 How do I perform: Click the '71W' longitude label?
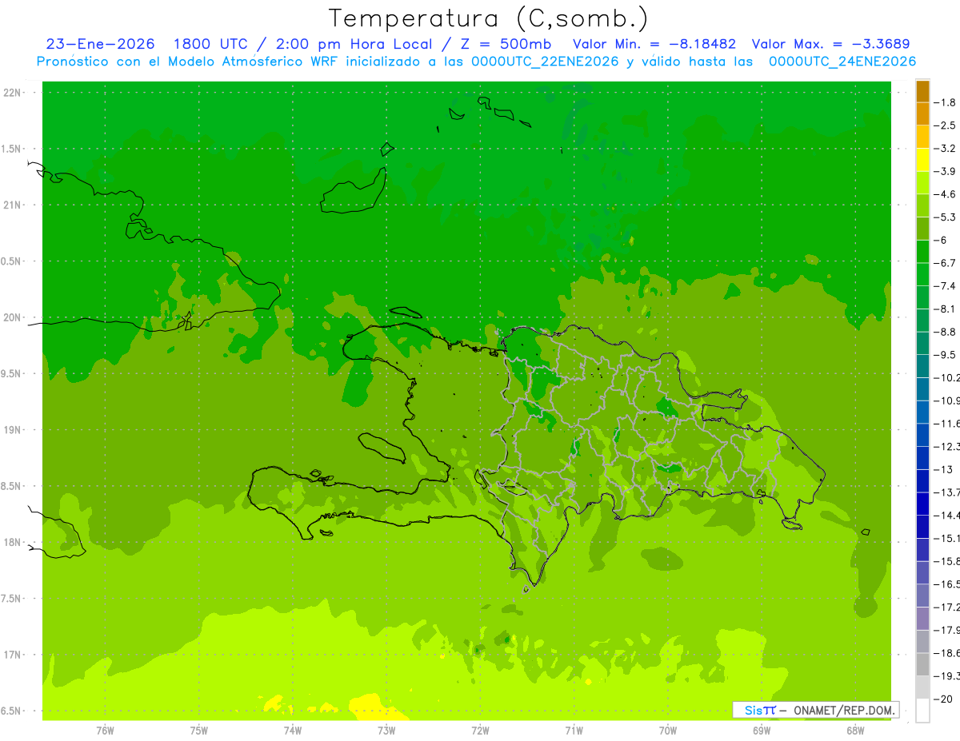pyautogui.click(x=574, y=731)
